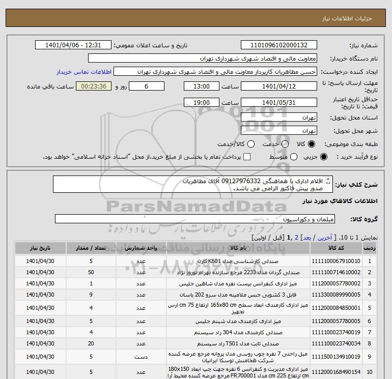Select the جزیی purchase type radio
Viewport: 392px width, 379px height.
[x=324, y=157]
